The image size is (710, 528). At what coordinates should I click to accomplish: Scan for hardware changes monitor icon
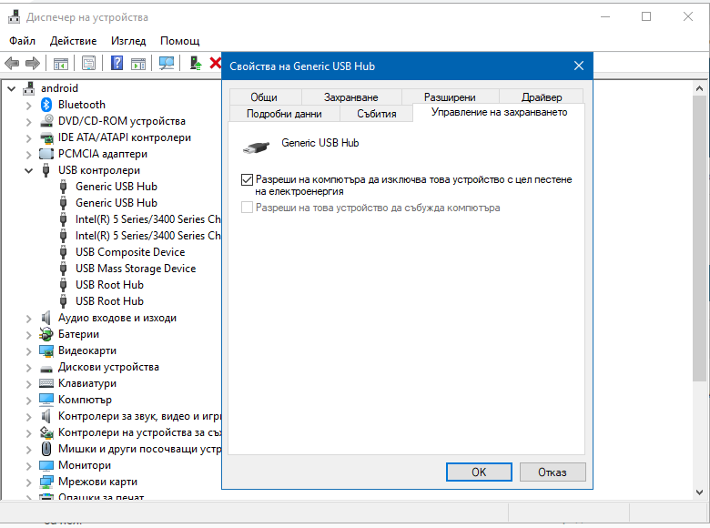point(167,63)
